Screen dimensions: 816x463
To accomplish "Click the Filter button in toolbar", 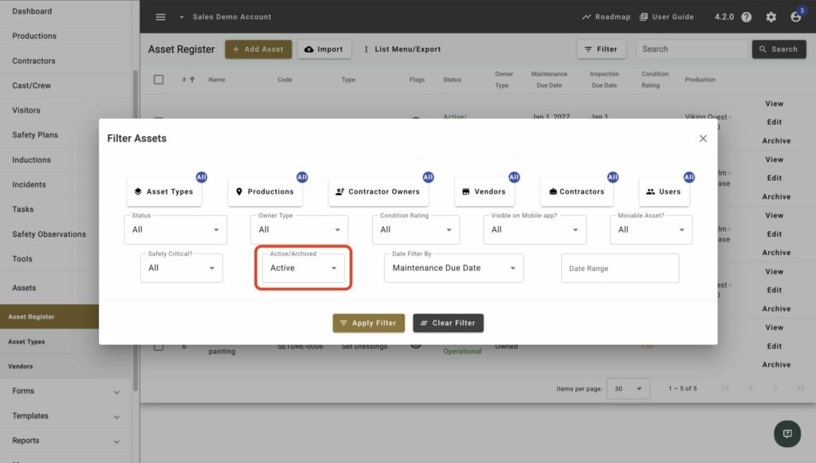I will [x=601, y=49].
